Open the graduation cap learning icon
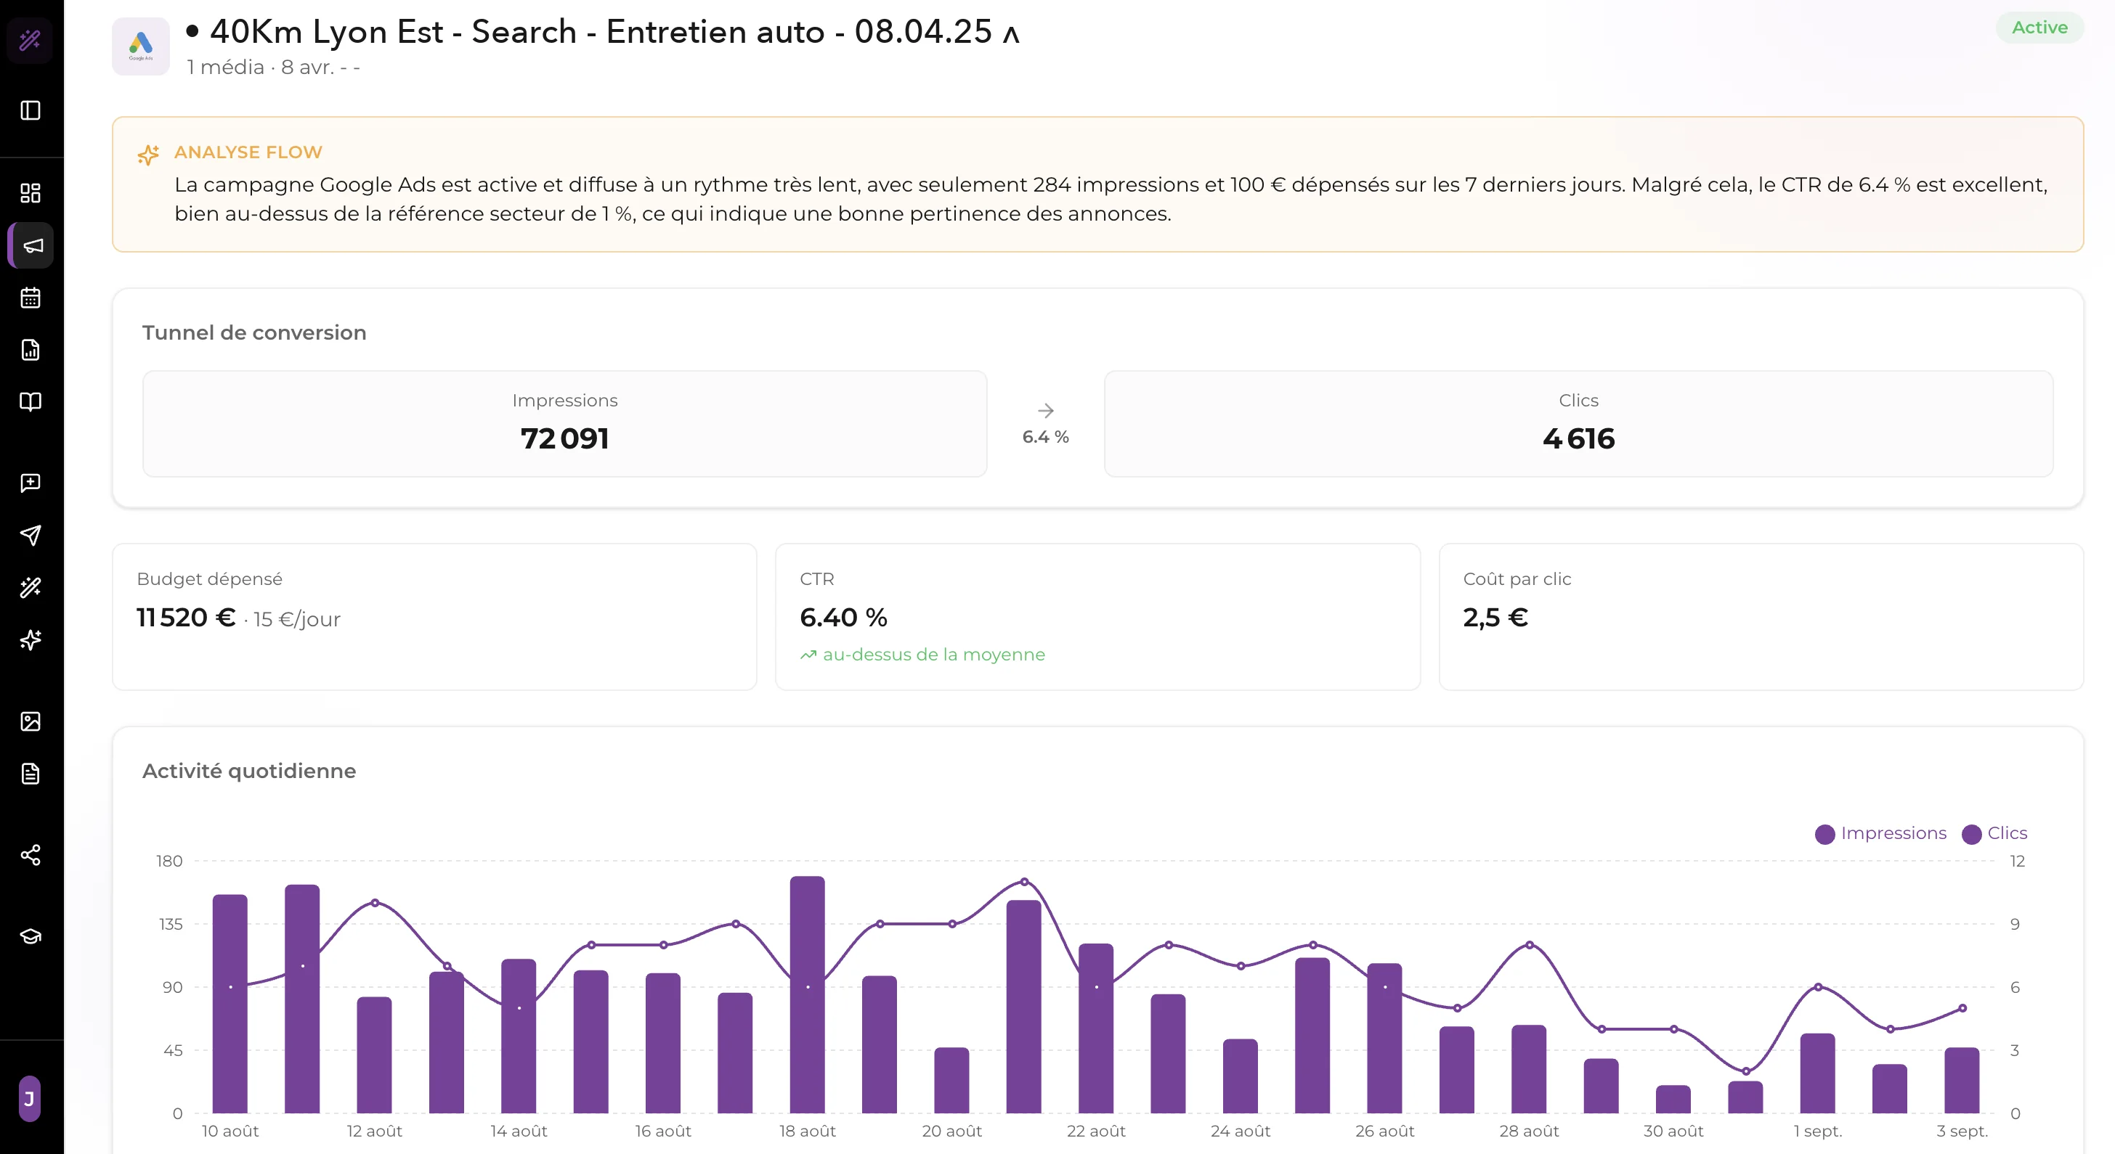Viewport: 2115px width, 1154px height. (31, 937)
